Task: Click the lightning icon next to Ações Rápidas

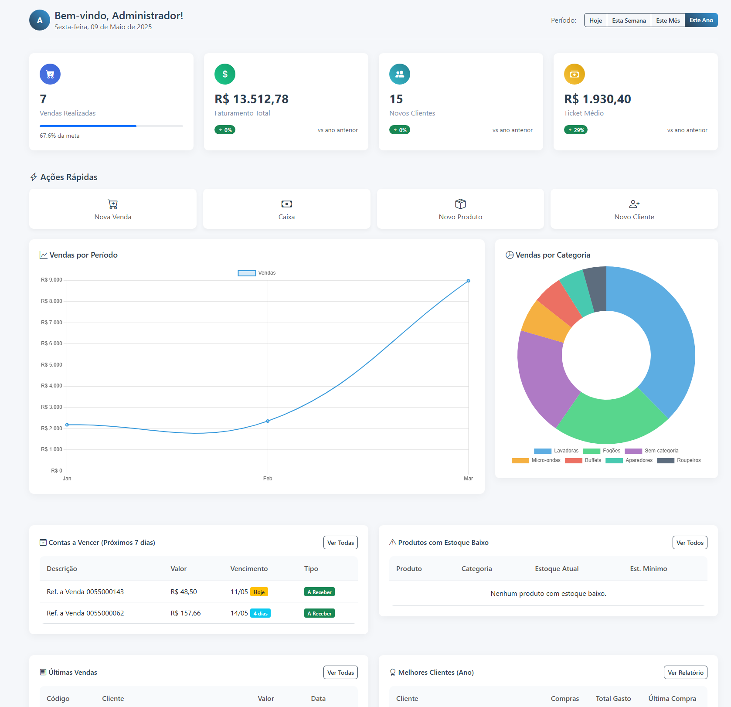Action: pos(34,177)
